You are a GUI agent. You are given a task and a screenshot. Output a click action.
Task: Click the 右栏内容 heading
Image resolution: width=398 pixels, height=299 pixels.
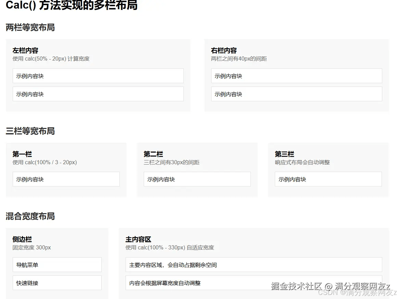tap(224, 51)
